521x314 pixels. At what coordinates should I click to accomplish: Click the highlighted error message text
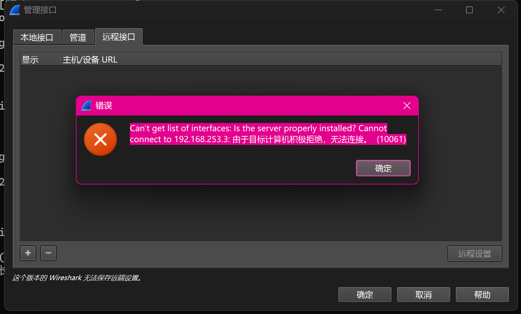(268, 134)
